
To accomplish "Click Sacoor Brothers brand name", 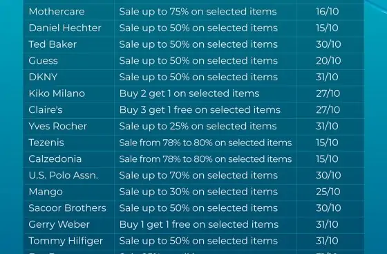I will 68,208.
